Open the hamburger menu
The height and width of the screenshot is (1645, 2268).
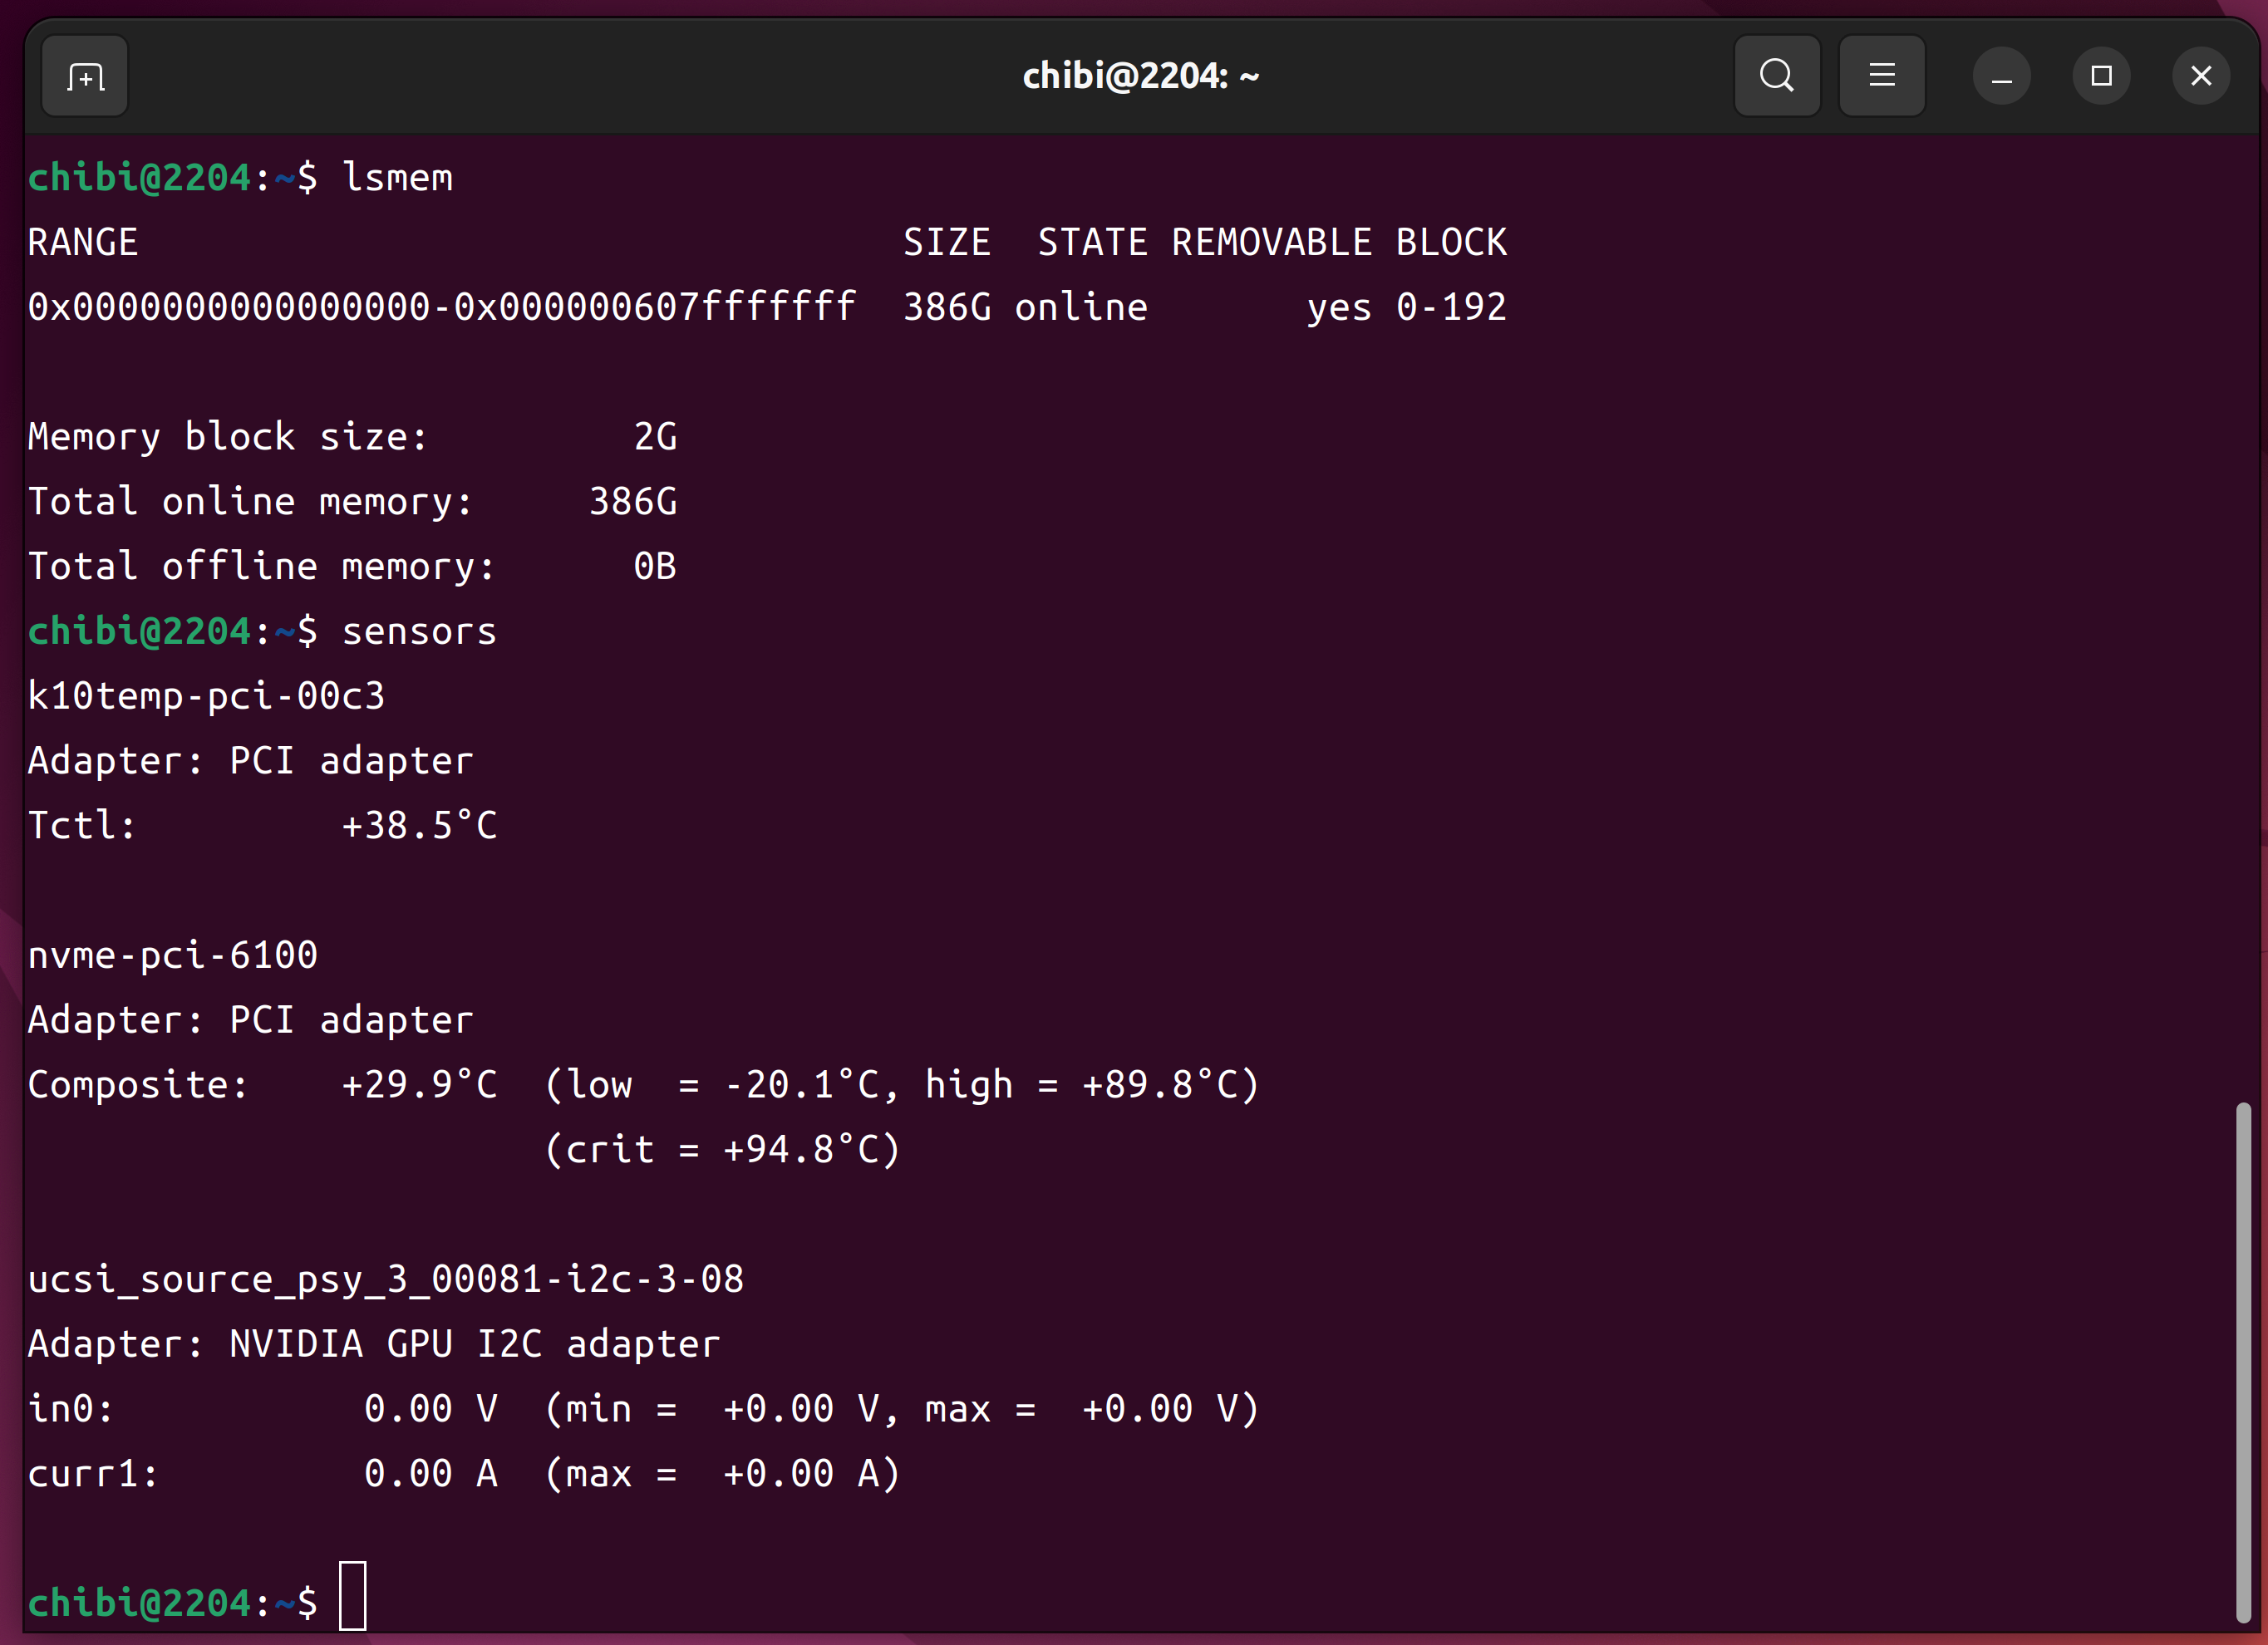pos(1881,76)
